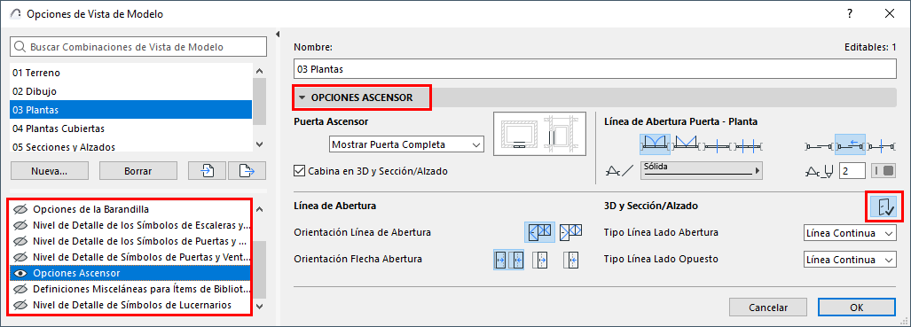Select 03 Plantas combination

click(131, 110)
